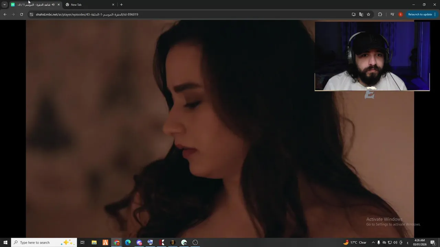Open the Chrome profile avatar
440x247 pixels.
pyautogui.click(x=400, y=14)
